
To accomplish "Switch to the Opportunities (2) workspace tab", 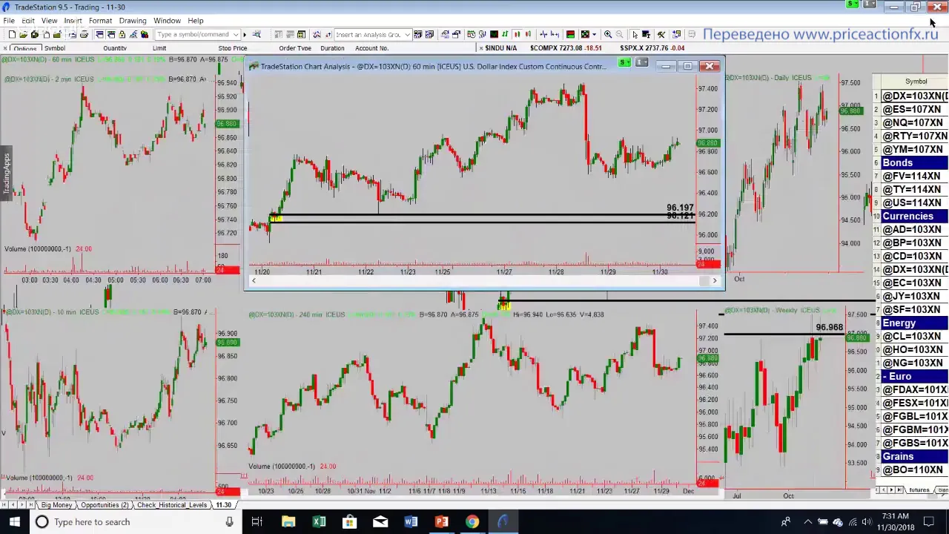I will pos(105,505).
